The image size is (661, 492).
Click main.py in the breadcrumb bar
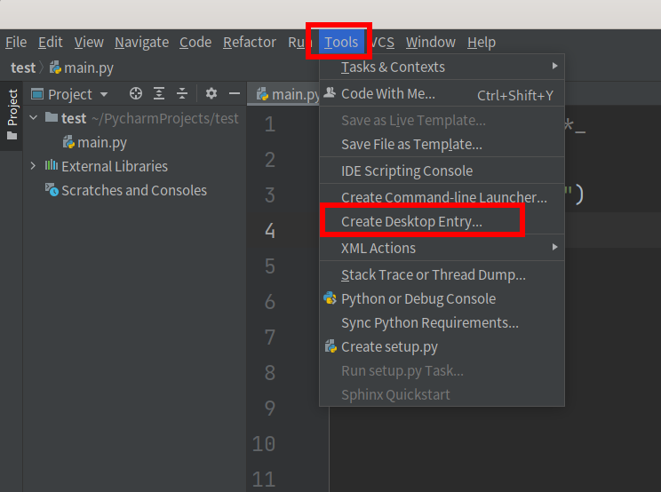click(89, 67)
